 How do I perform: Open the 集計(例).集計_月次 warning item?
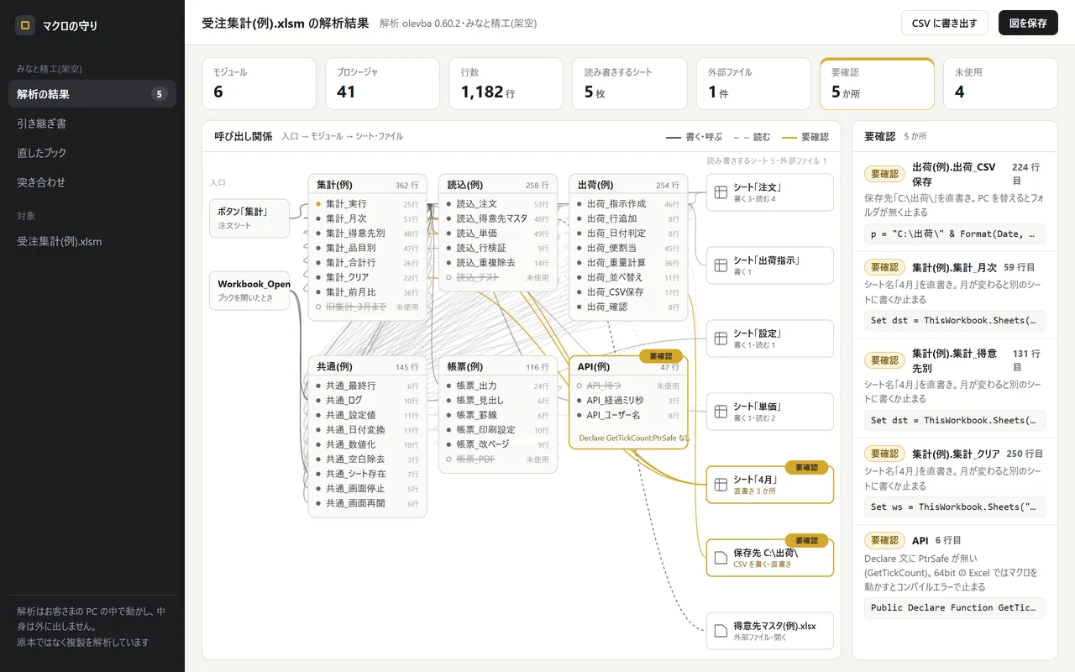955,295
